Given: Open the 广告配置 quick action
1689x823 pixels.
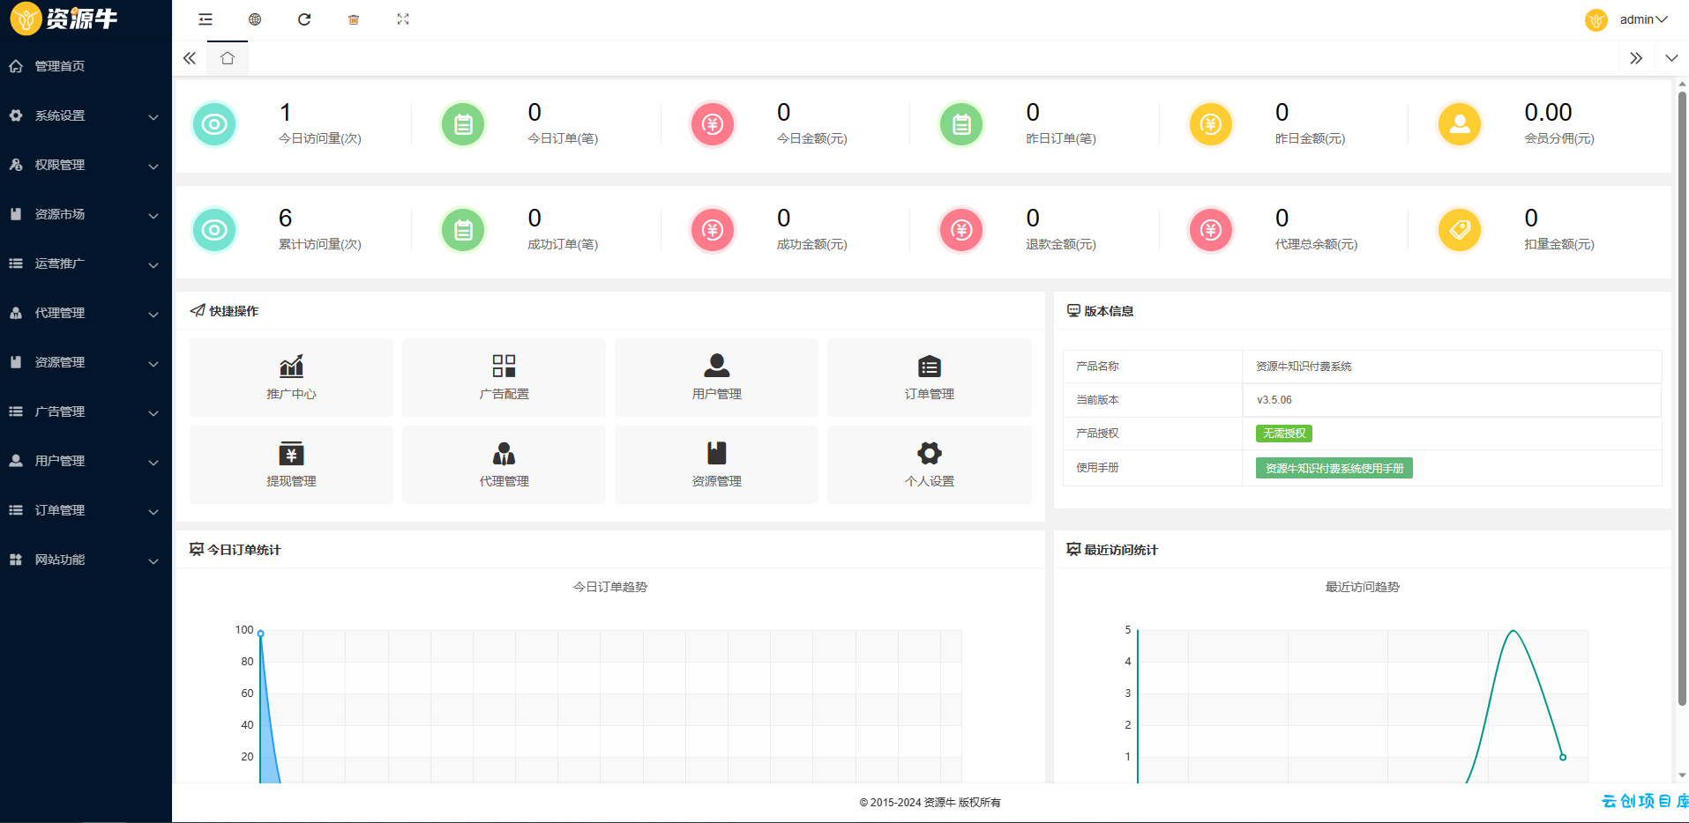Looking at the screenshot, I should 504,377.
